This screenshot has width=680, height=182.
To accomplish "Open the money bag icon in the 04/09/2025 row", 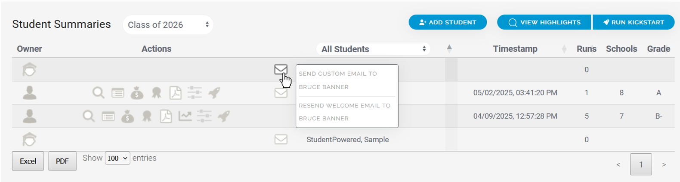I will click(x=127, y=116).
